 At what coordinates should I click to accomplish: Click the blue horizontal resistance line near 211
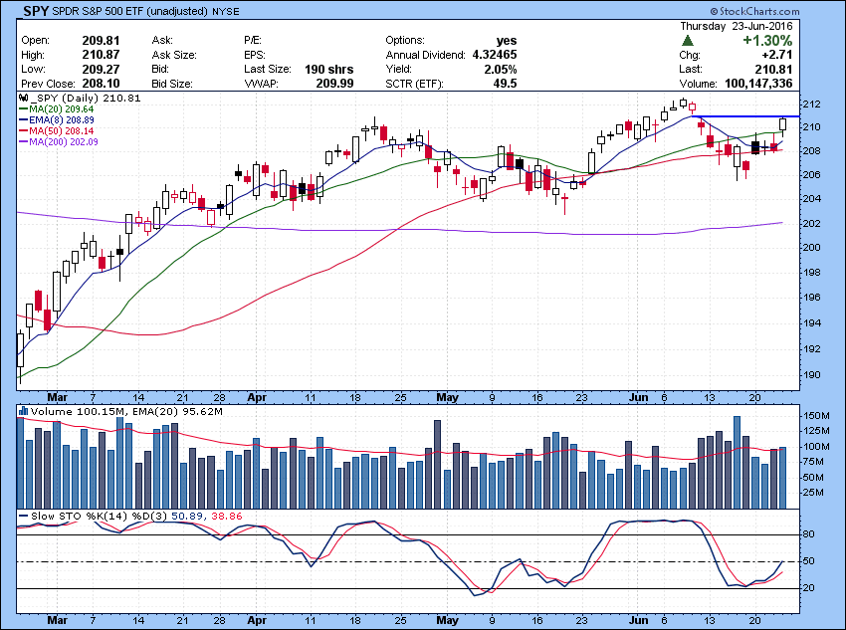tap(745, 116)
